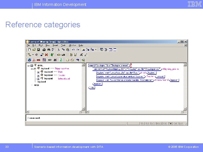Open the File menu
The image size is (203, 152).
click(x=28, y=45)
